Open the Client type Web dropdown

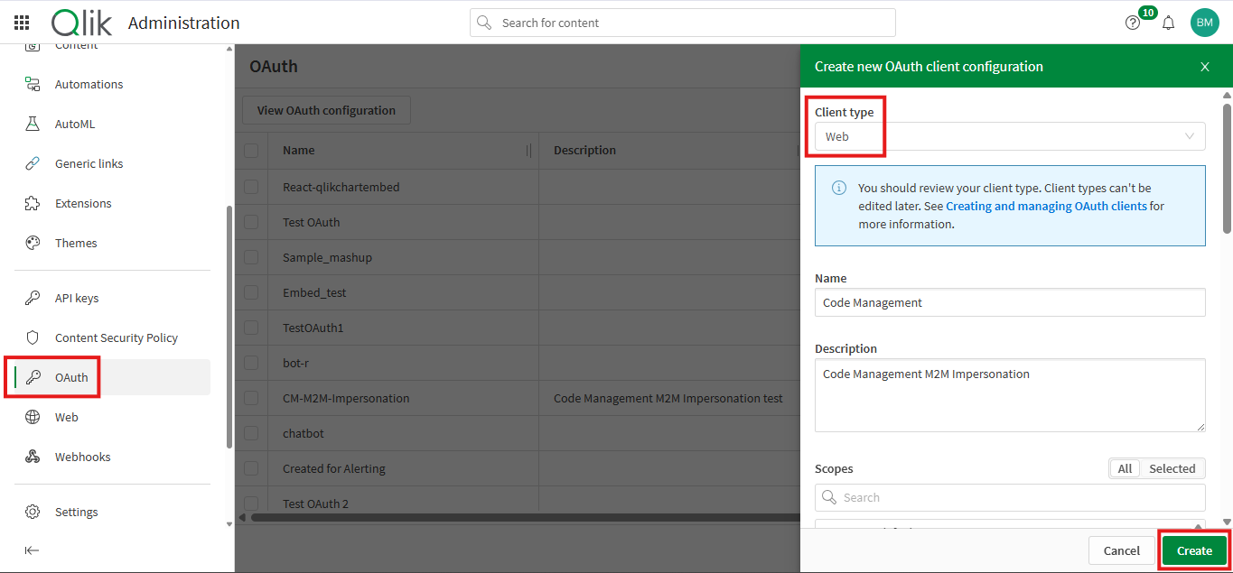[1010, 136]
